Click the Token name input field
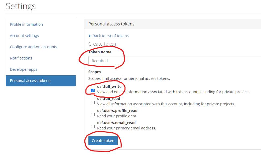Viewport: 261px width, 164px height. pos(174,61)
